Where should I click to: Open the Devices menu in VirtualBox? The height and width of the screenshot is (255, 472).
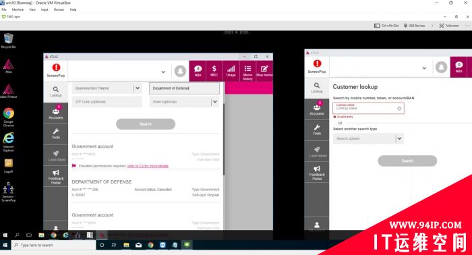point(59,9)
